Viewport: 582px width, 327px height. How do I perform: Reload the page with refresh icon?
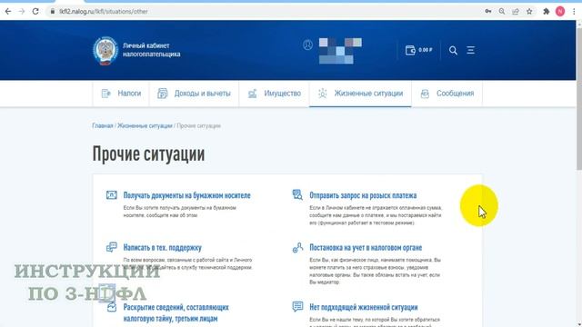point(35,12)
